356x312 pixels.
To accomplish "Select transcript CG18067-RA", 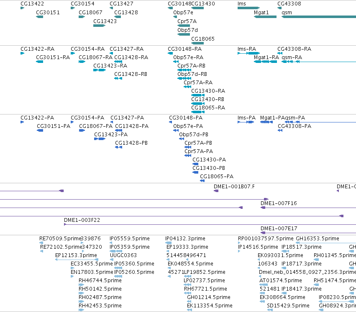I will (x=95, y=57).
